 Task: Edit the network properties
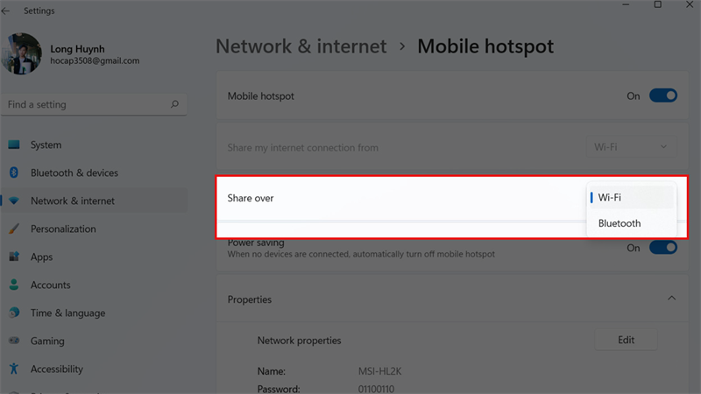pos(626,340)
